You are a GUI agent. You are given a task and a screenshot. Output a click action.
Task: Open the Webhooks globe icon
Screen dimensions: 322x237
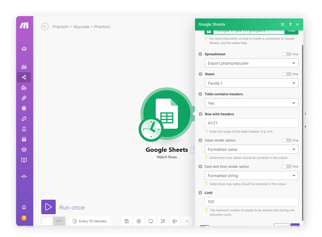click(x=24, y=108)
